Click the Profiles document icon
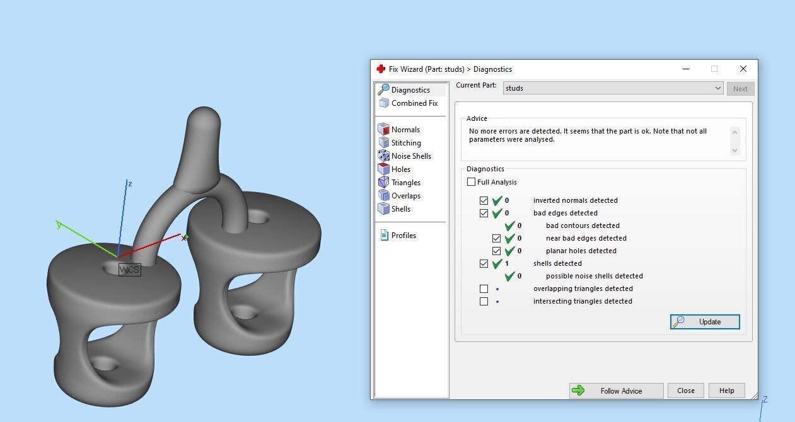 pos(384,235)
